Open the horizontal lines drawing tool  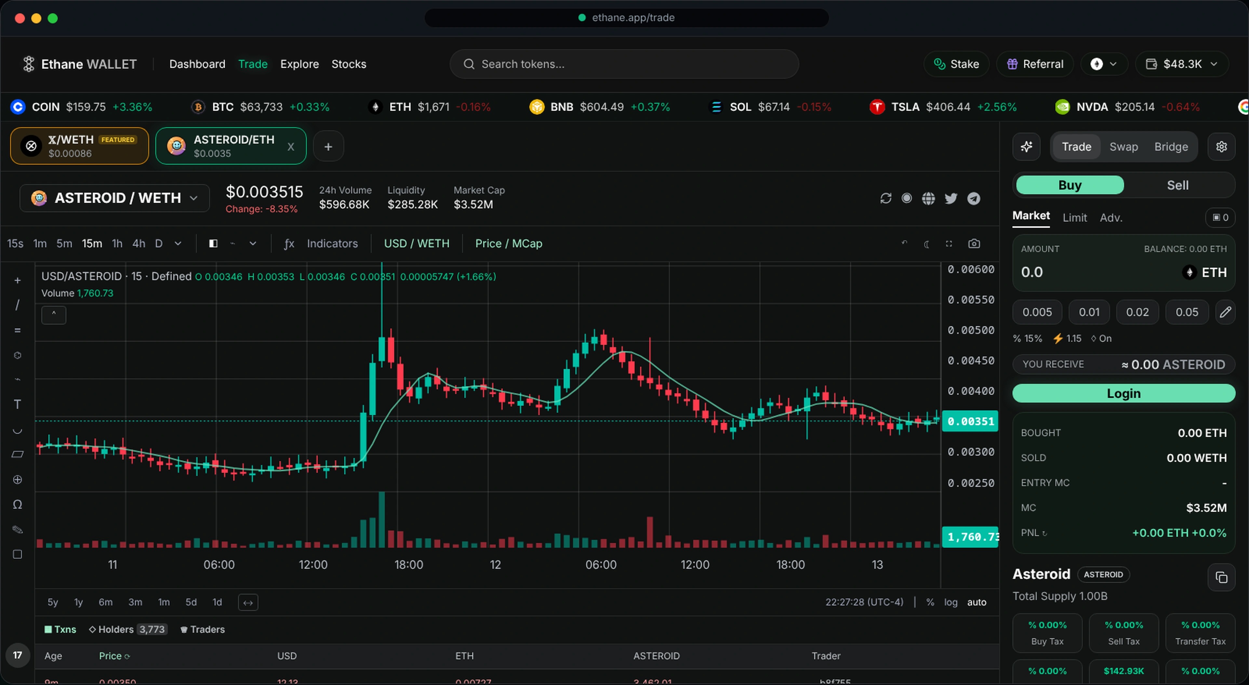pyautogui.click(x=18, y=330)
